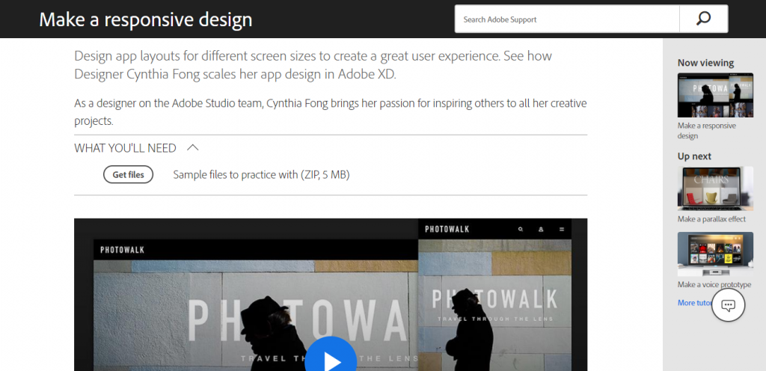Image resolution: width=766 pixels, height=371 pixels.
Task: Click the user profile icon in video preview
Action: (x=541, y=229)
